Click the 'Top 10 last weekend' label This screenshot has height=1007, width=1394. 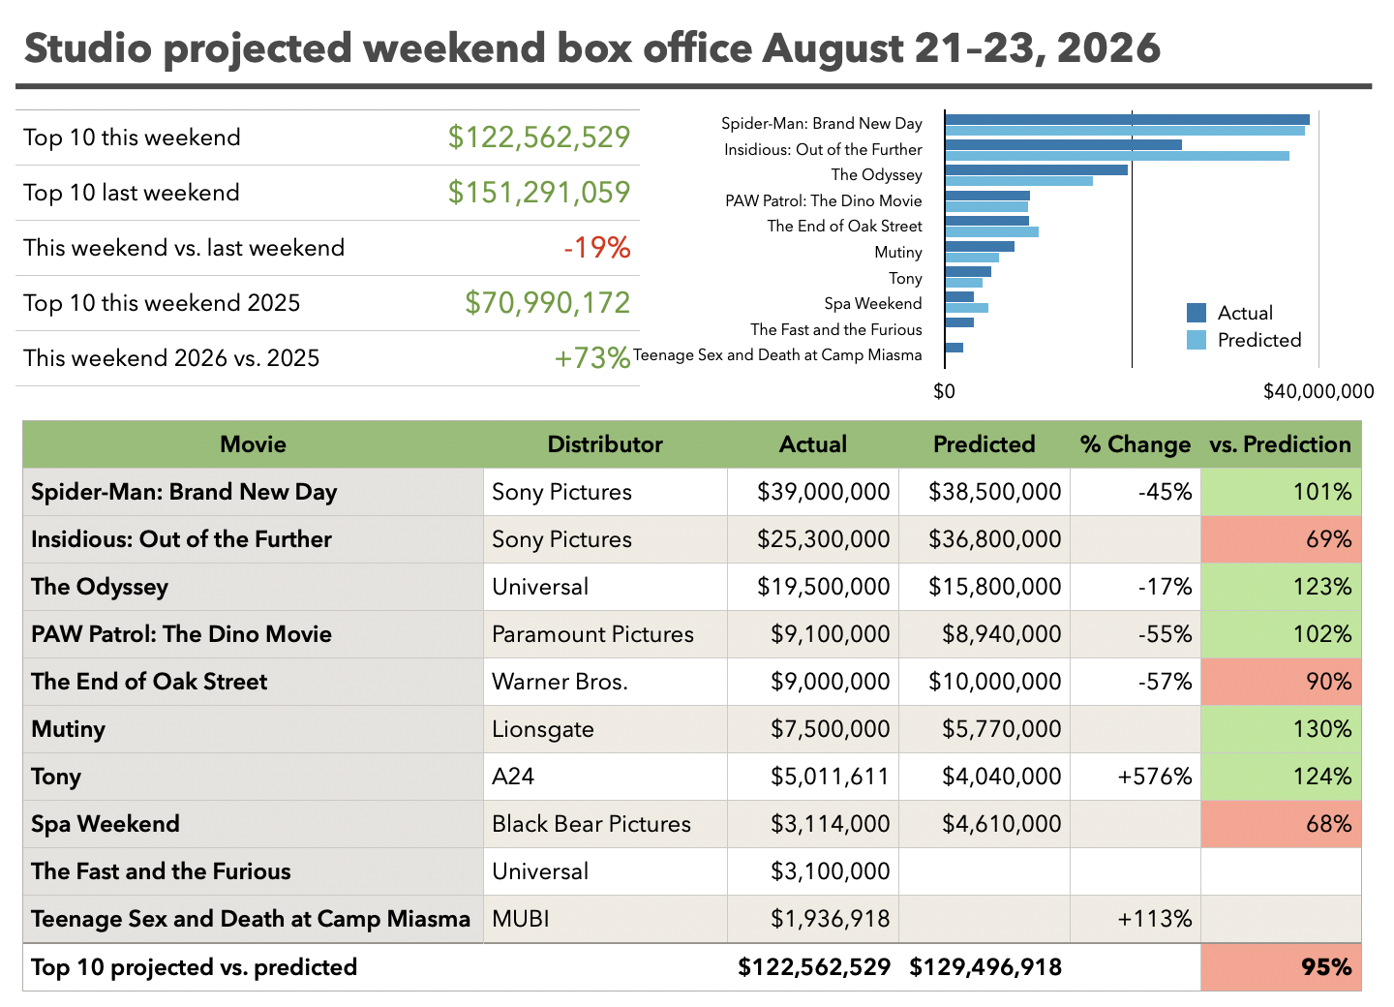pyautogui.click(x=132, y=193)
